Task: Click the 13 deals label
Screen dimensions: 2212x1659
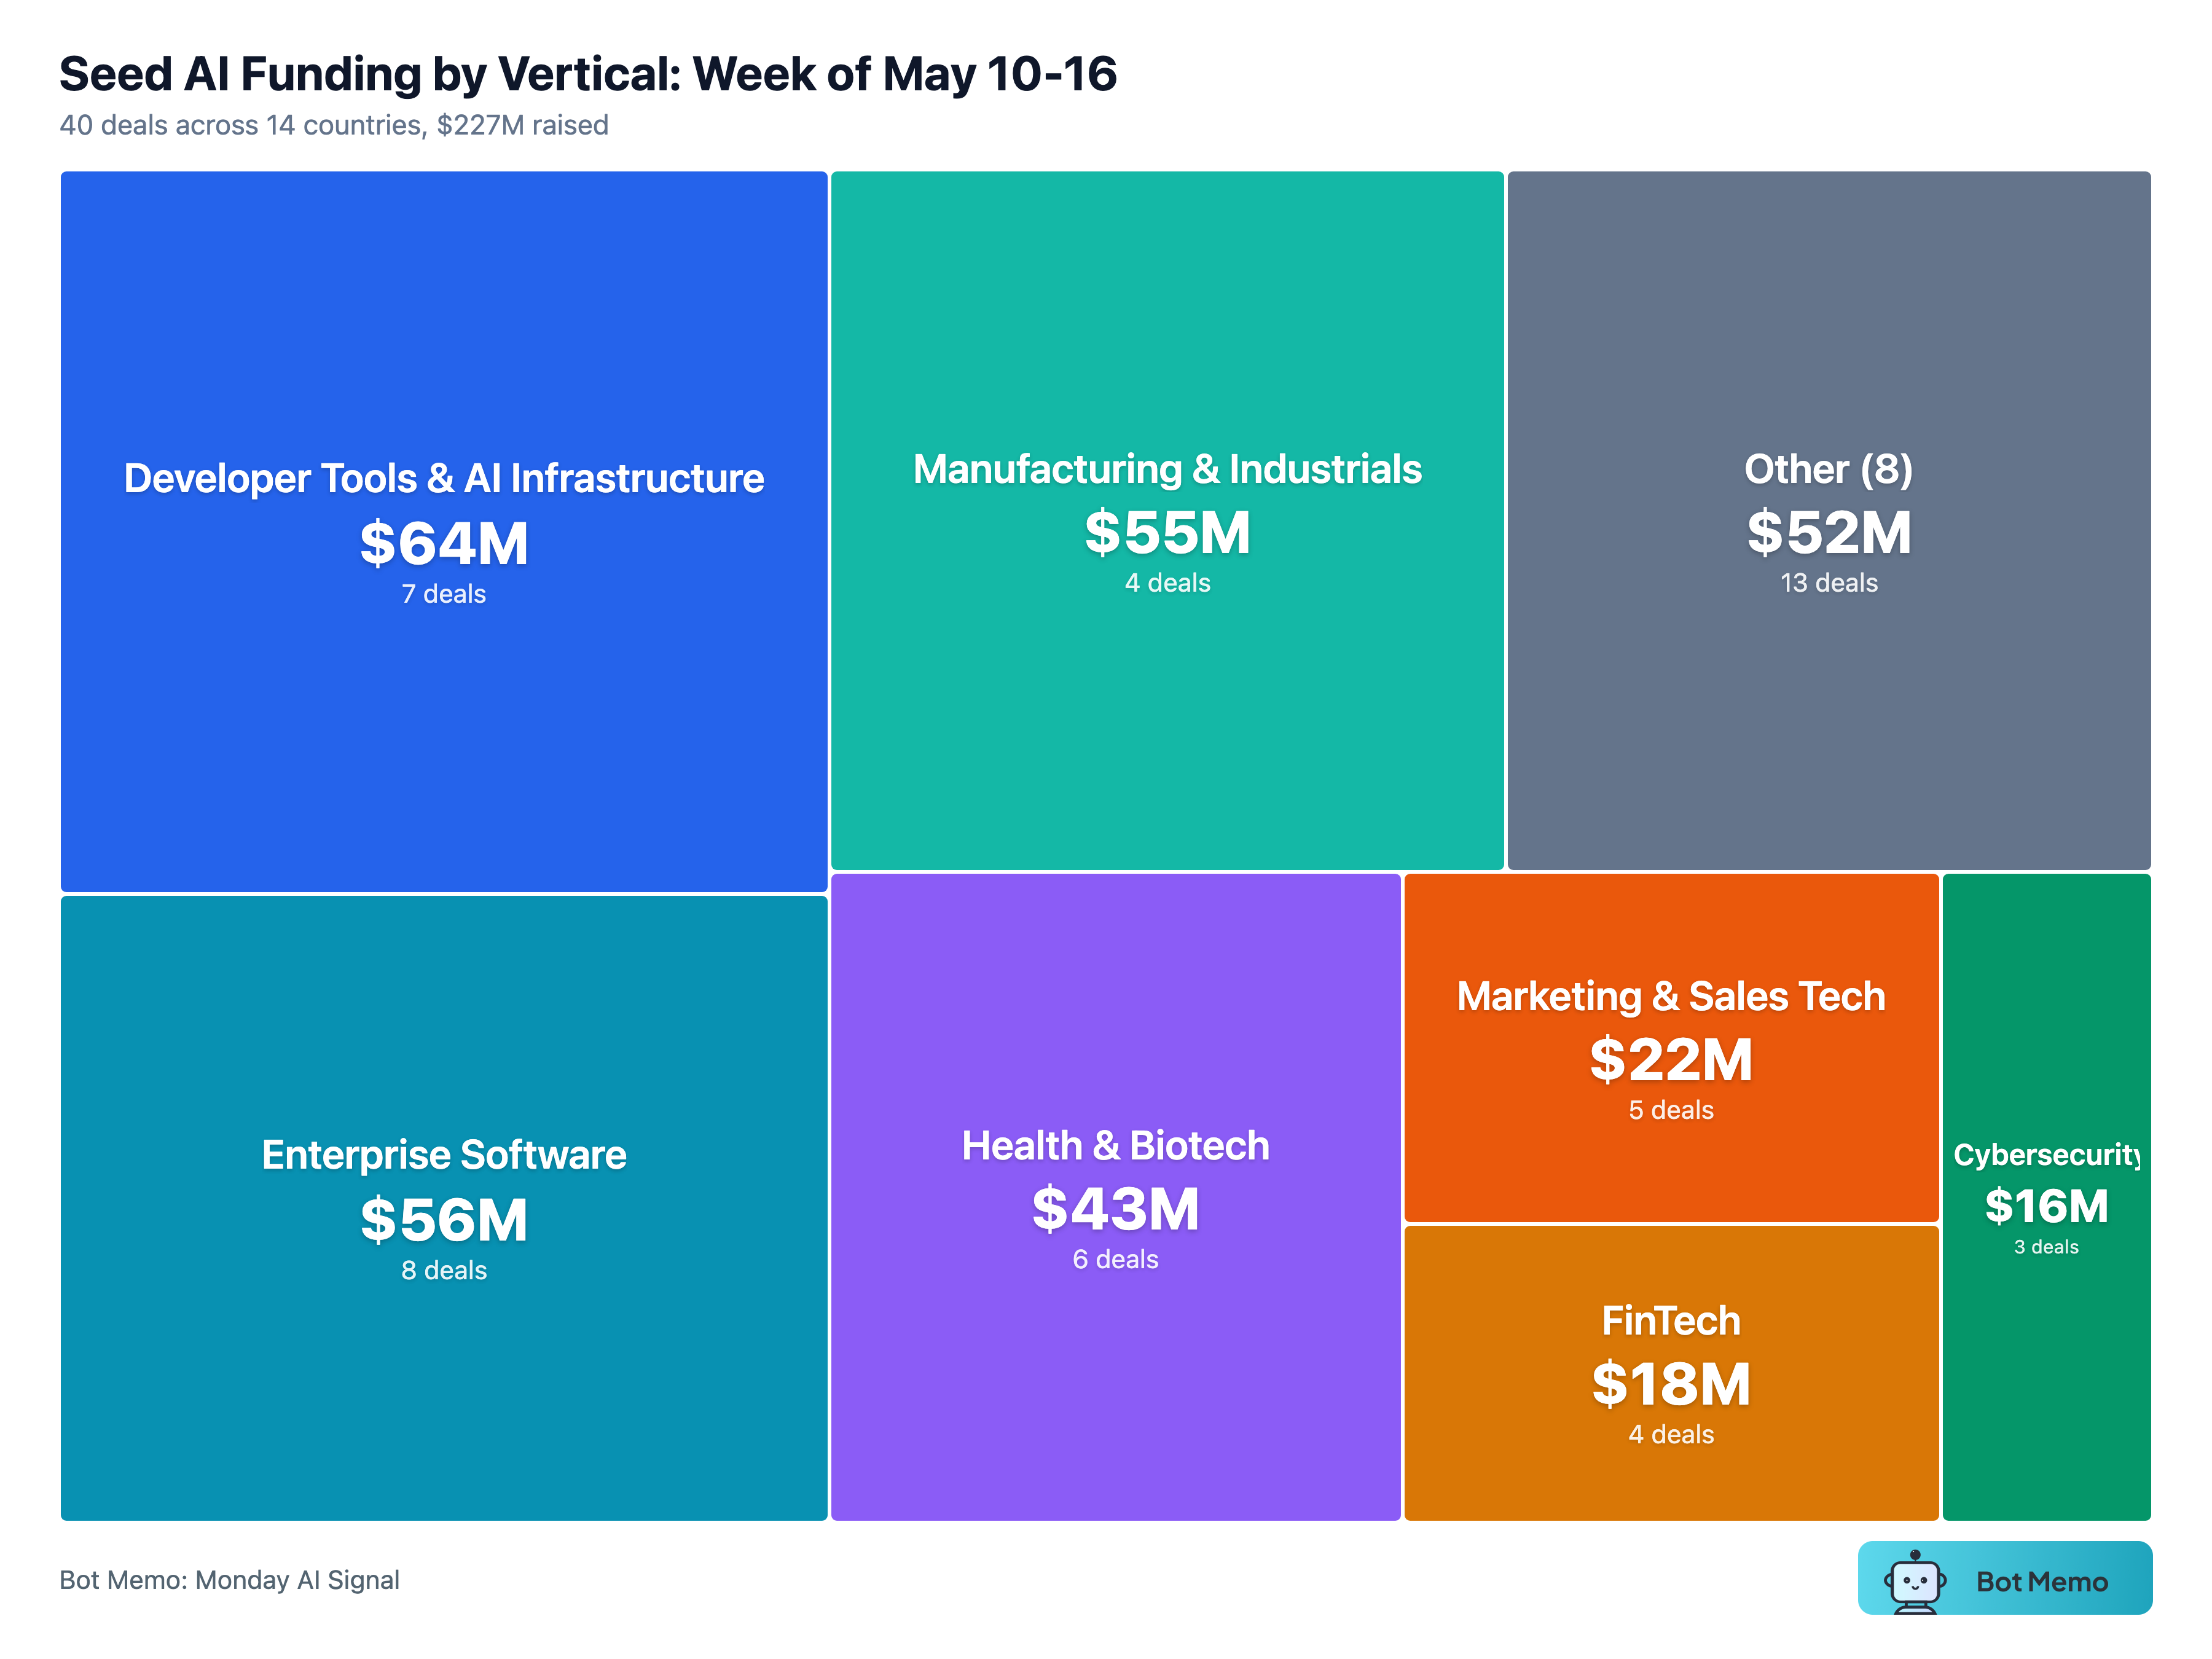Action: coord(1829,583)
